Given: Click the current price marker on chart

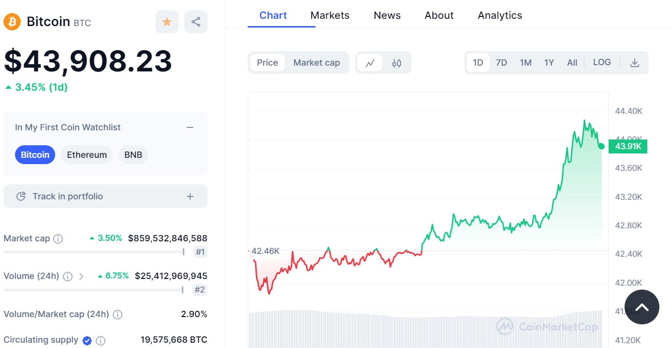Looking at the screenshot, I should tap(601, 146).
